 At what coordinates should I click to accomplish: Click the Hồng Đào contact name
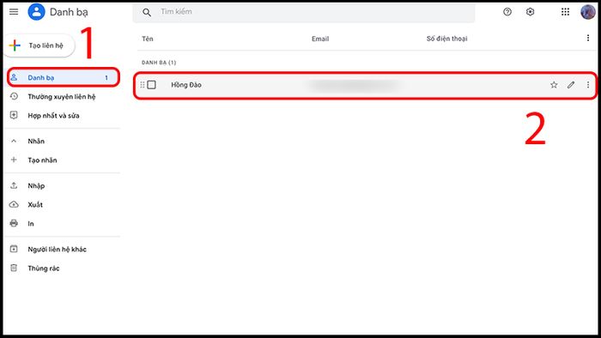186,85
